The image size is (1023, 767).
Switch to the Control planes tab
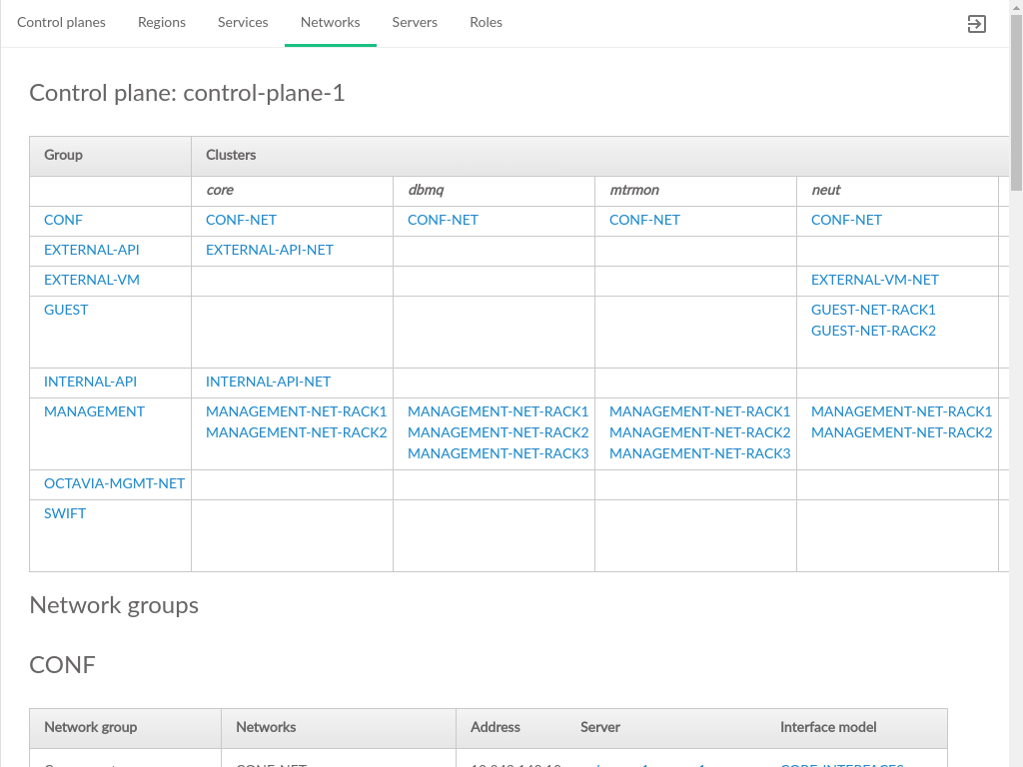(x=61, y=22)
